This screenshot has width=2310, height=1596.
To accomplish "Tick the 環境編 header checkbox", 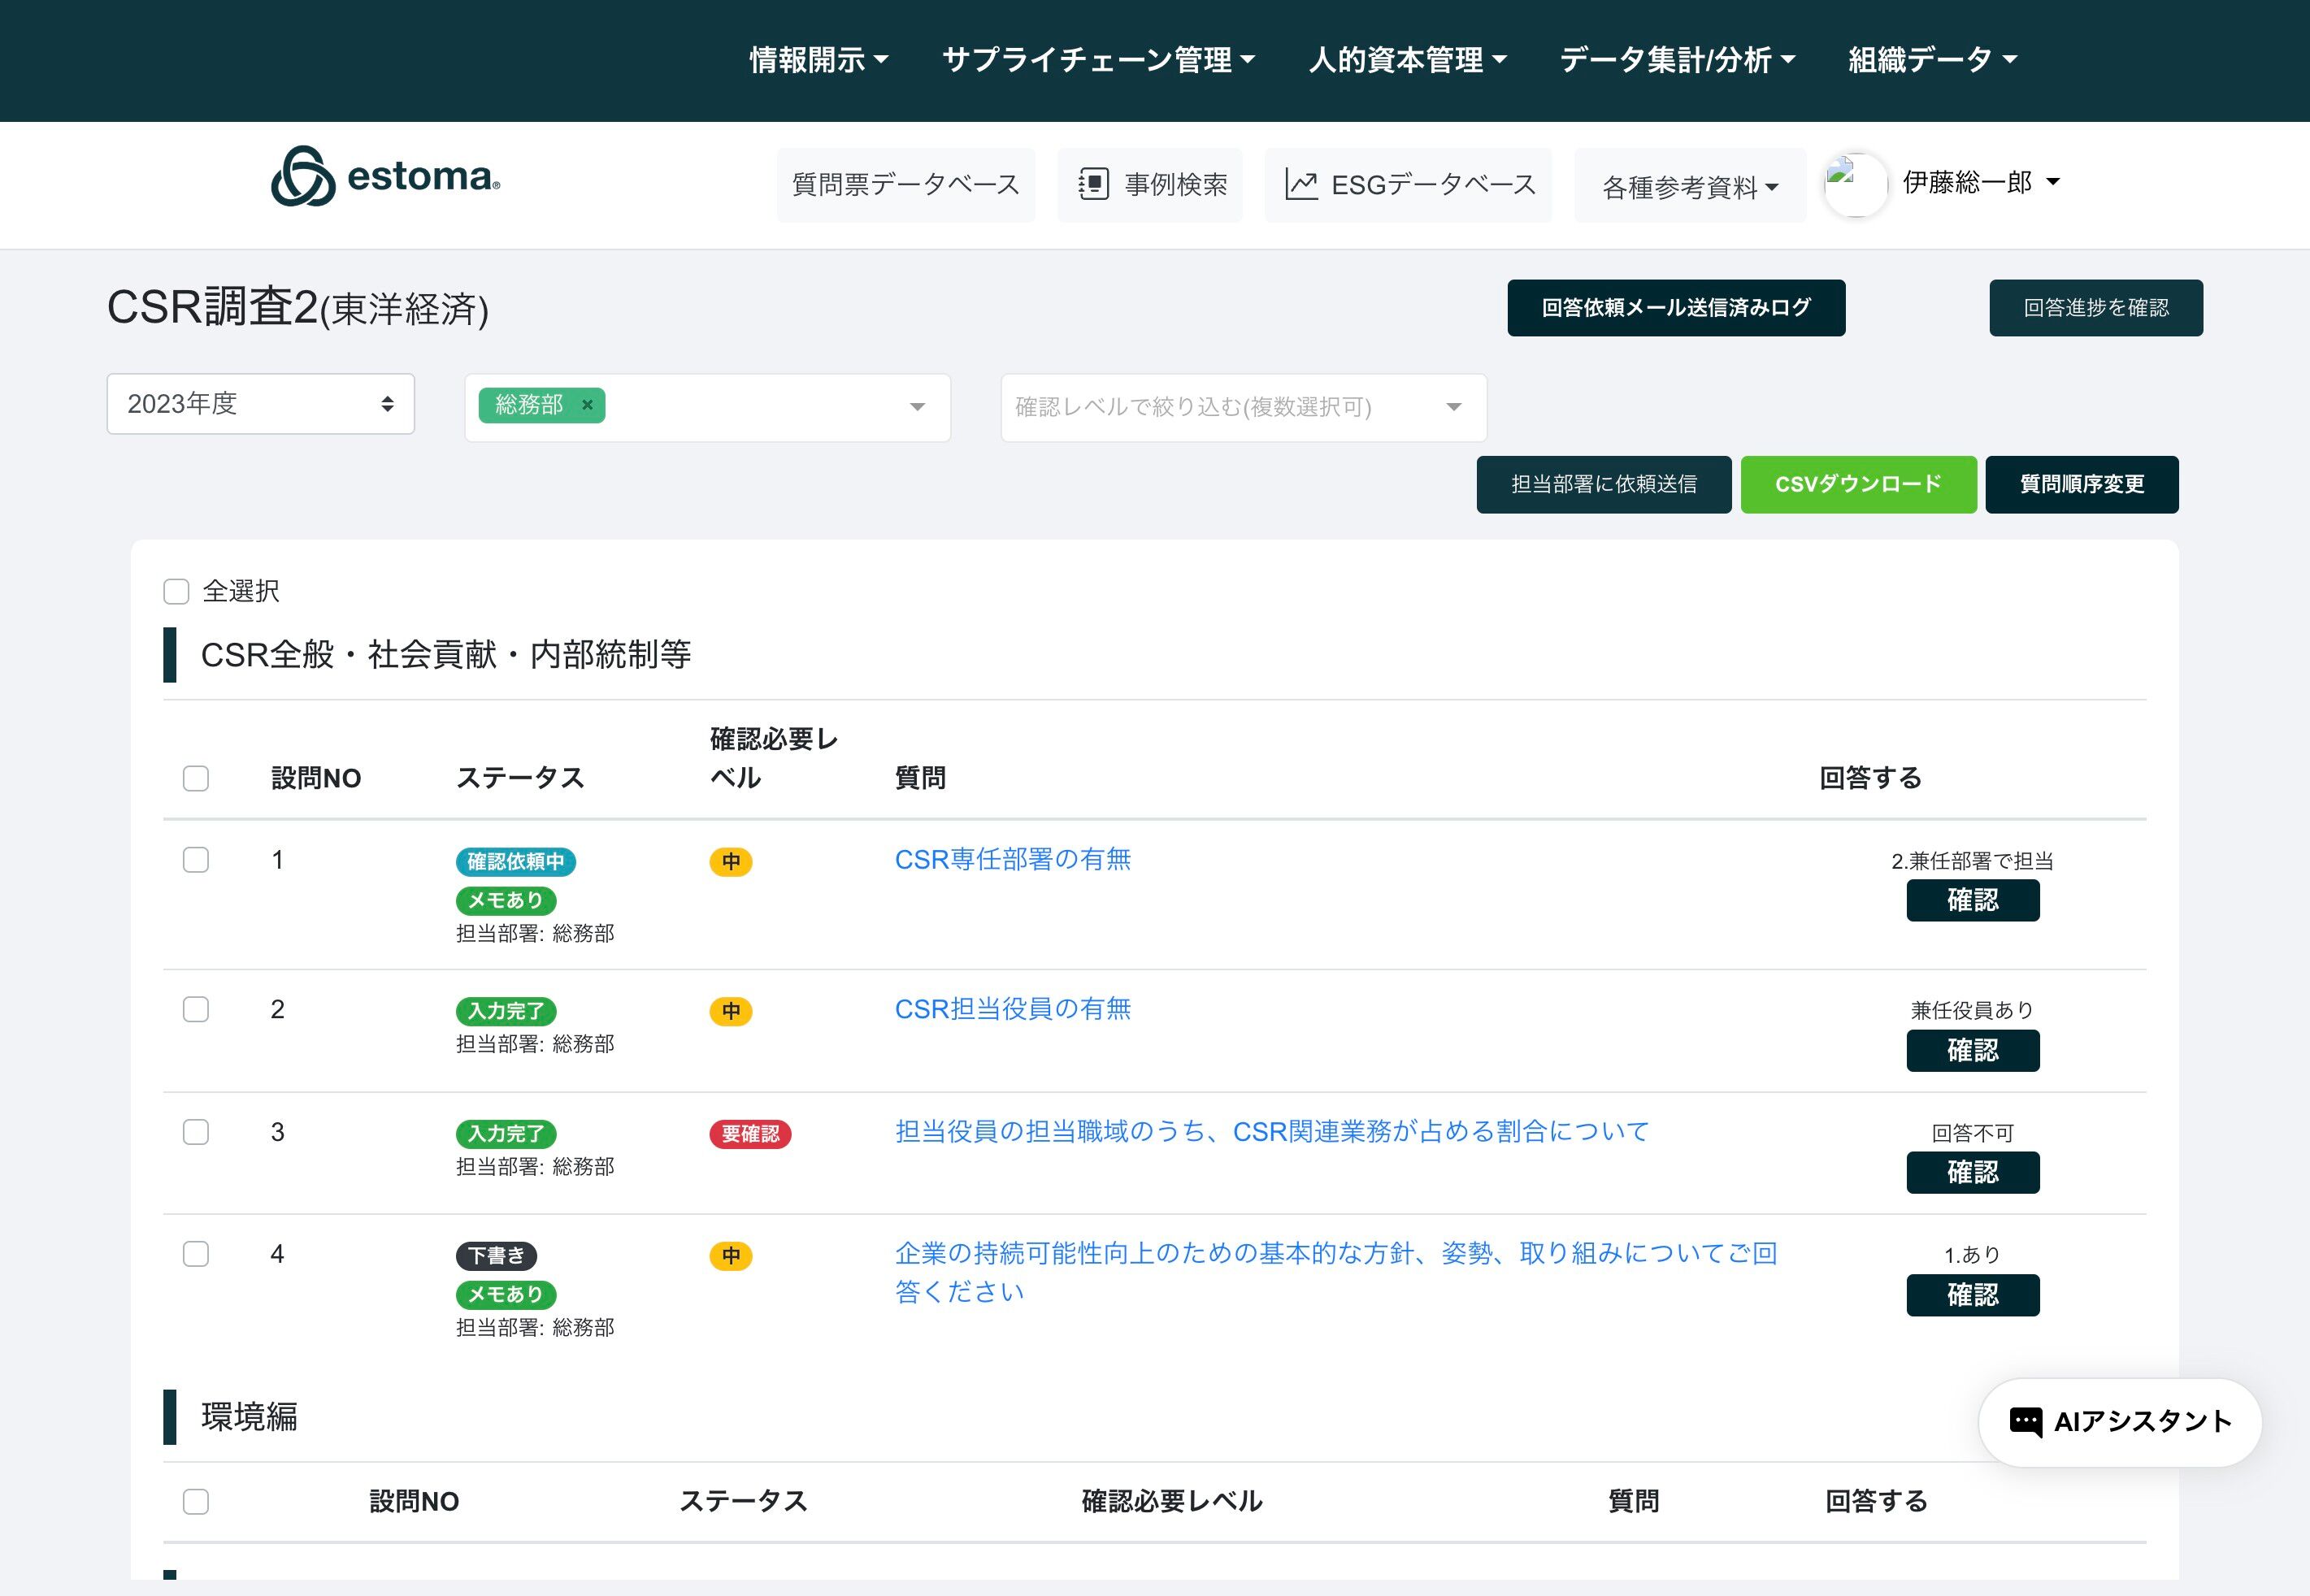I will tap(196, 1502).
